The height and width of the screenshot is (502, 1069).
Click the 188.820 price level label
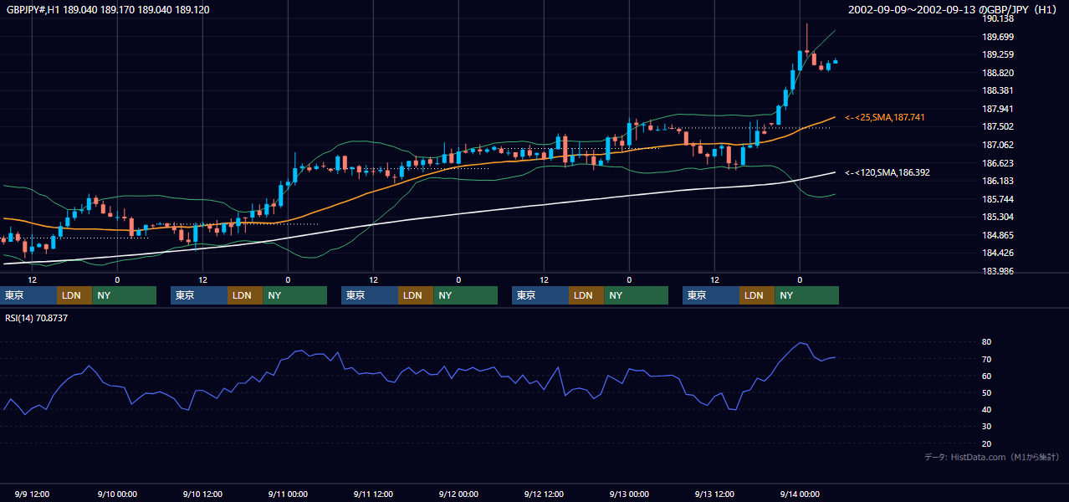pyautogui.click(x=997, y=74)
